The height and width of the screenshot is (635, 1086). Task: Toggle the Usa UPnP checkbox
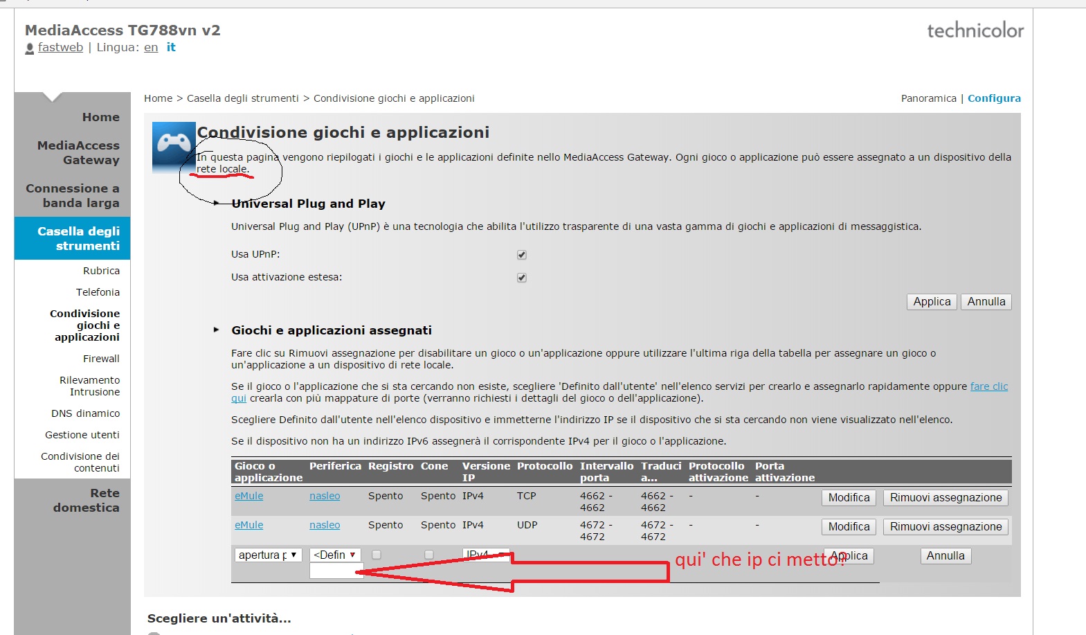522,255
